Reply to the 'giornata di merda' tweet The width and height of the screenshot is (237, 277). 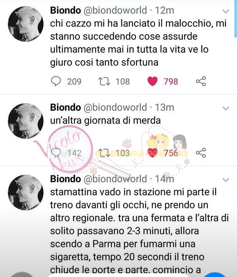click(x=56, y=153)
